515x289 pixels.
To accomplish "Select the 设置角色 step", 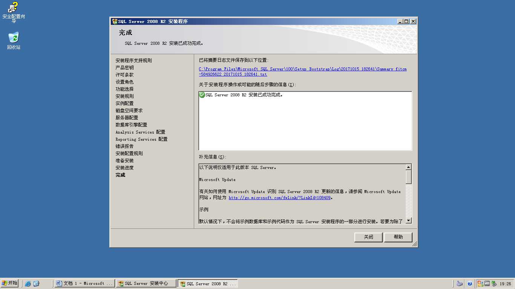I will 124,82.
